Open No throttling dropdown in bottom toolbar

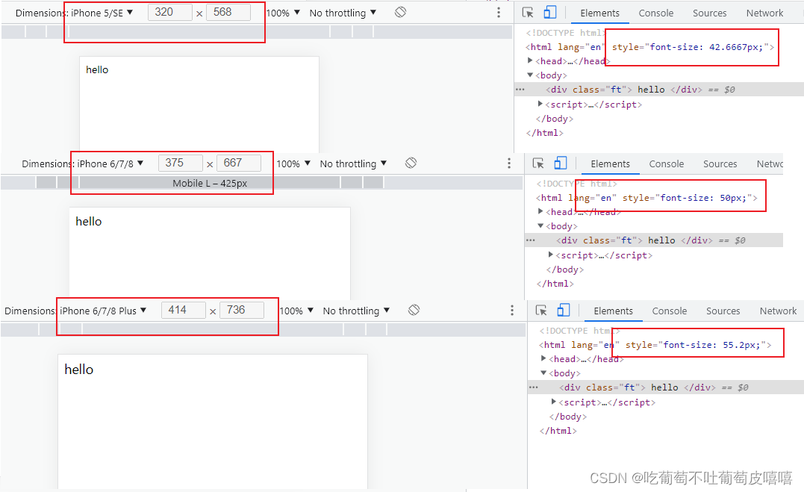pos(356,311)
